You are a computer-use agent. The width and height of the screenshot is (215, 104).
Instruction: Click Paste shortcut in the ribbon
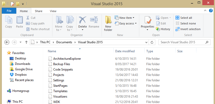coord(38,29)
